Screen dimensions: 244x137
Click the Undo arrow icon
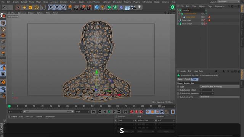point(5,7)
